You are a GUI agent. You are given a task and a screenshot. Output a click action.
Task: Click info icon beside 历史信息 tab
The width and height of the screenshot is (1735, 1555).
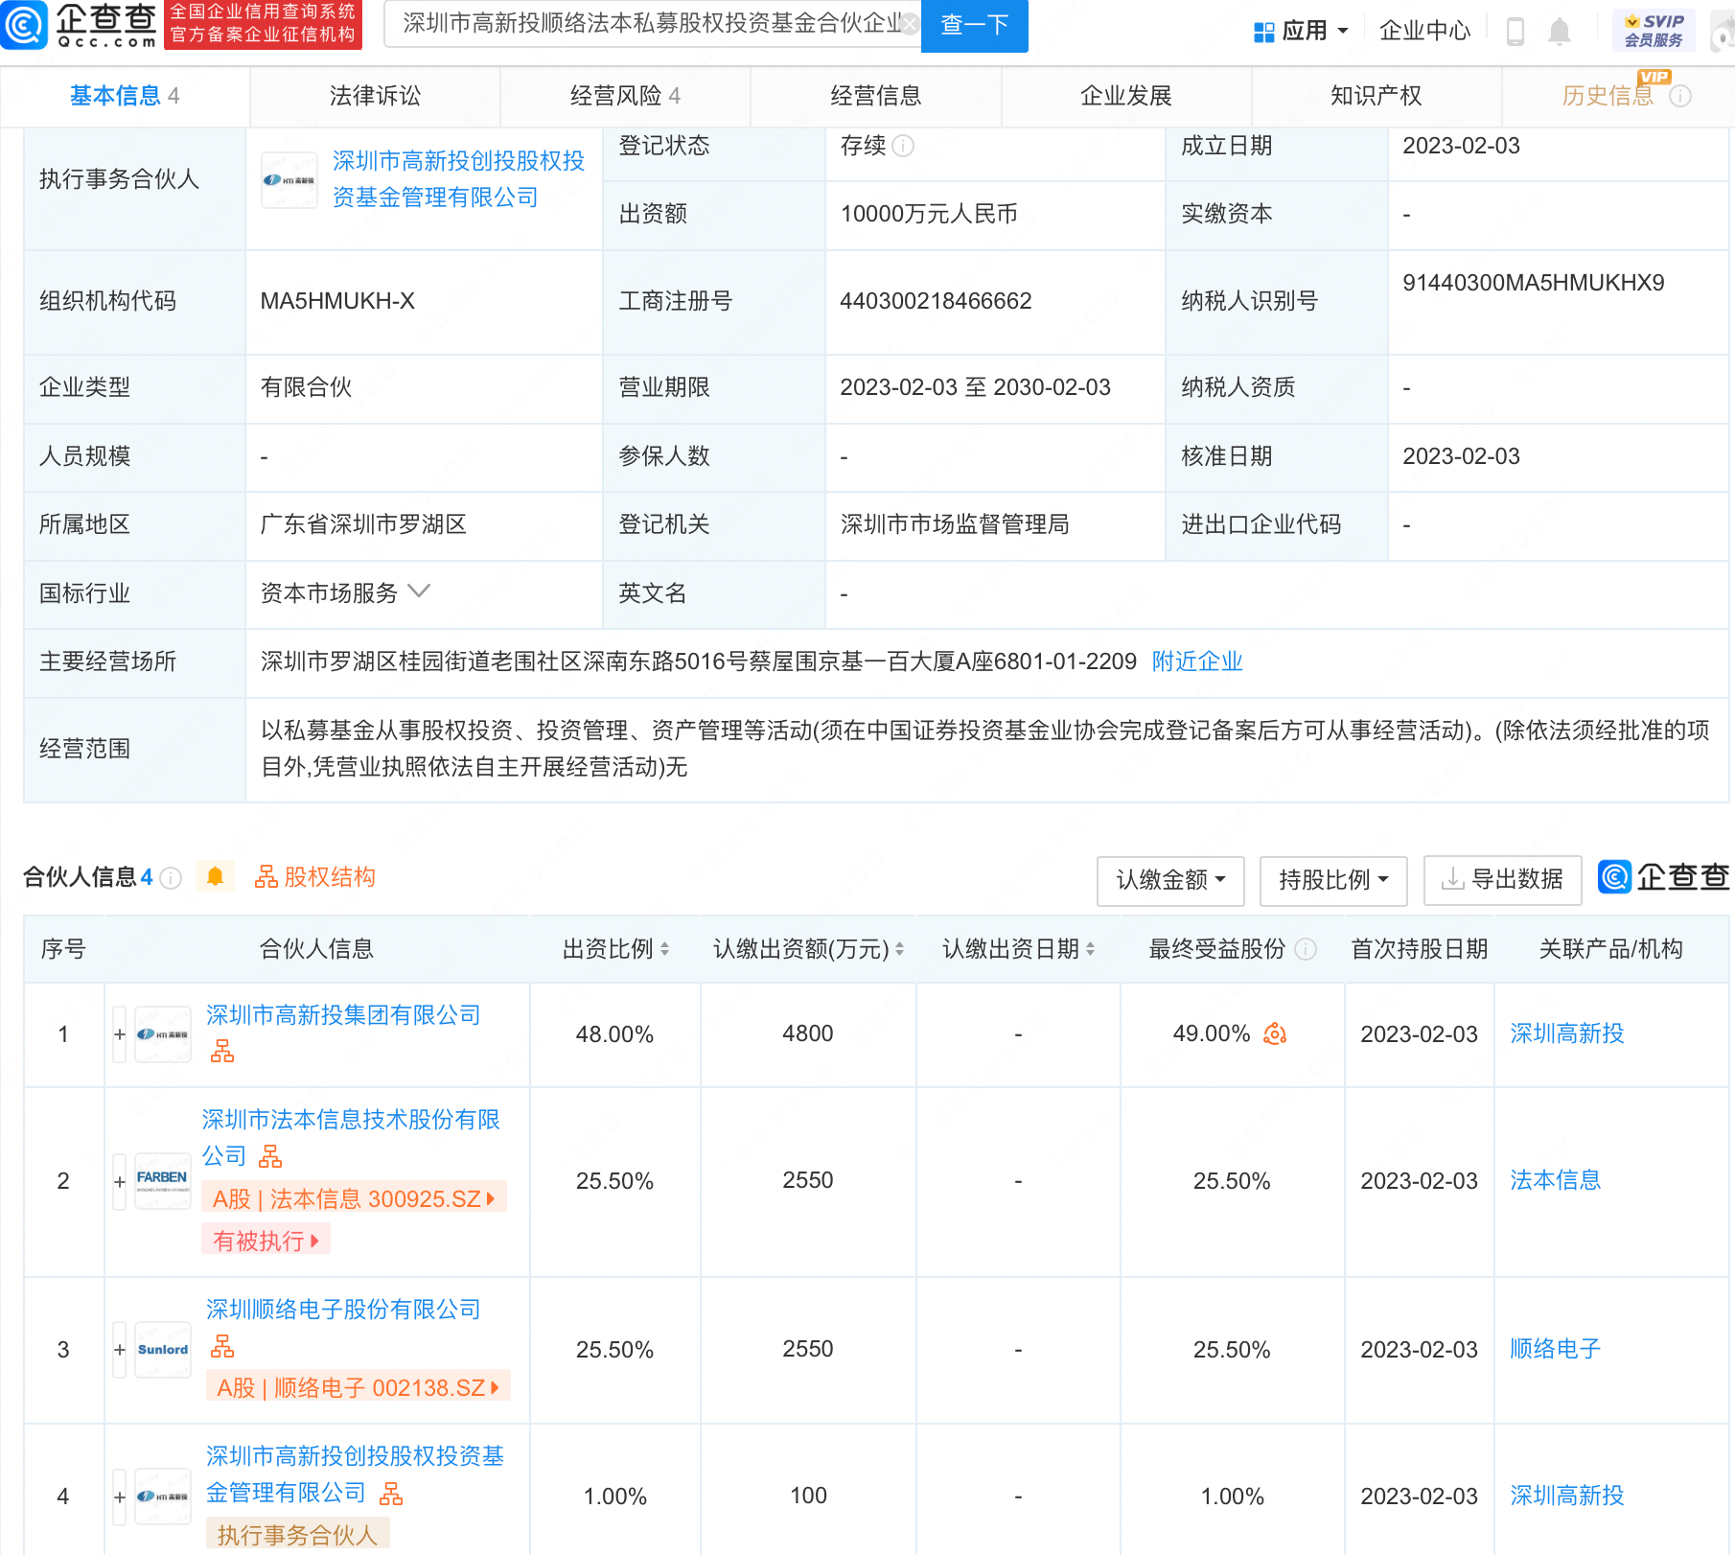coord(1680,96)
